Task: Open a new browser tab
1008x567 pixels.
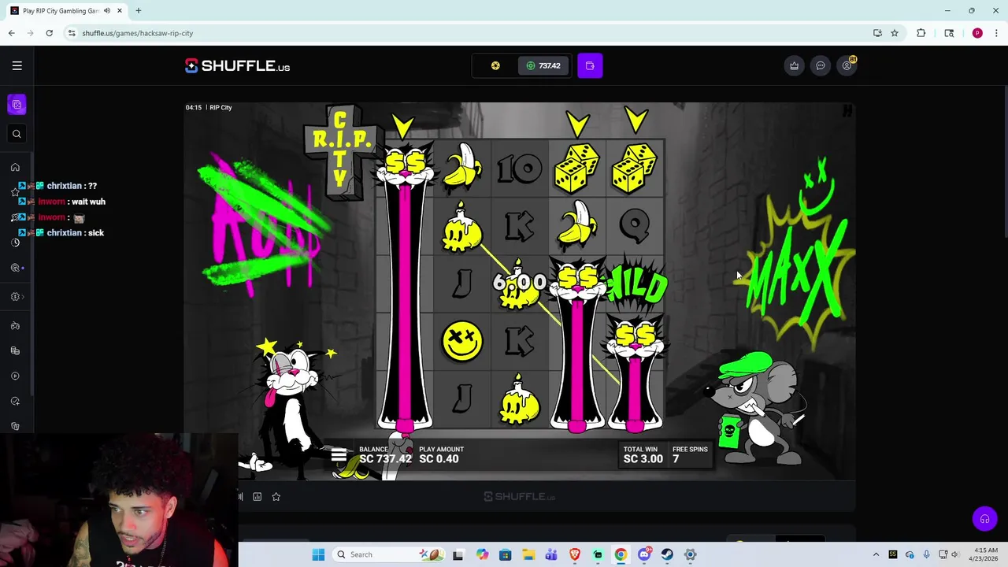Action: pyautogui.click(x=138, y=11)
